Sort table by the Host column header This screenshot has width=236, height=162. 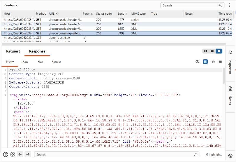[x=18, y=14]
